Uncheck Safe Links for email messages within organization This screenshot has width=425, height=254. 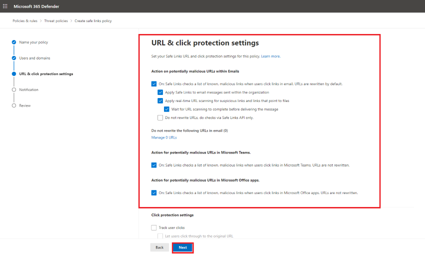pyautogui.click(x=160, y=92)
